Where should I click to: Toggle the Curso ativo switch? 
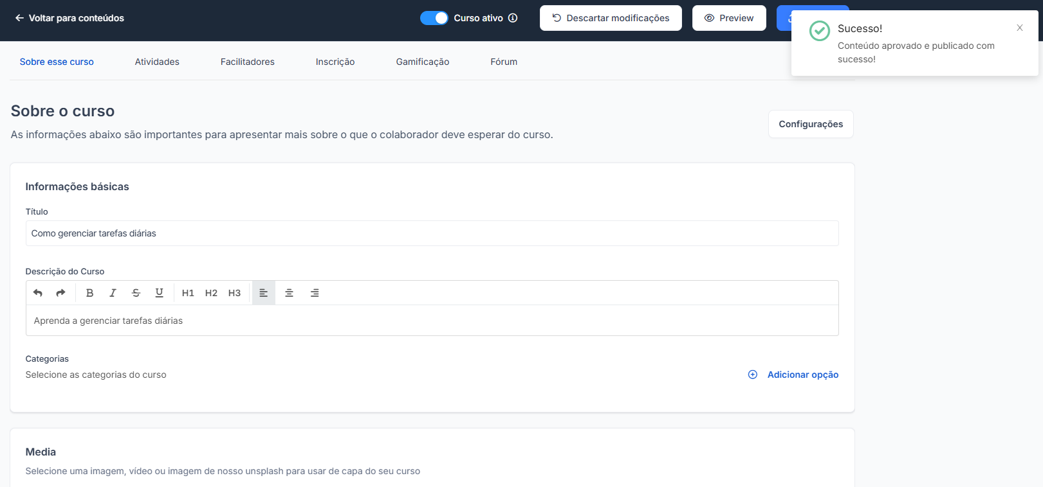tap(434, 18)
